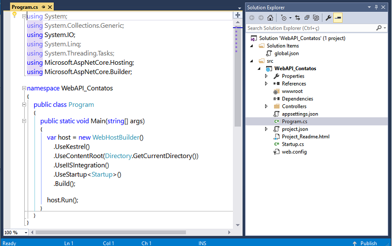Select web.config file
This screenshot has height=246, width=392.
pyautogui.click(x=294, y=152)
